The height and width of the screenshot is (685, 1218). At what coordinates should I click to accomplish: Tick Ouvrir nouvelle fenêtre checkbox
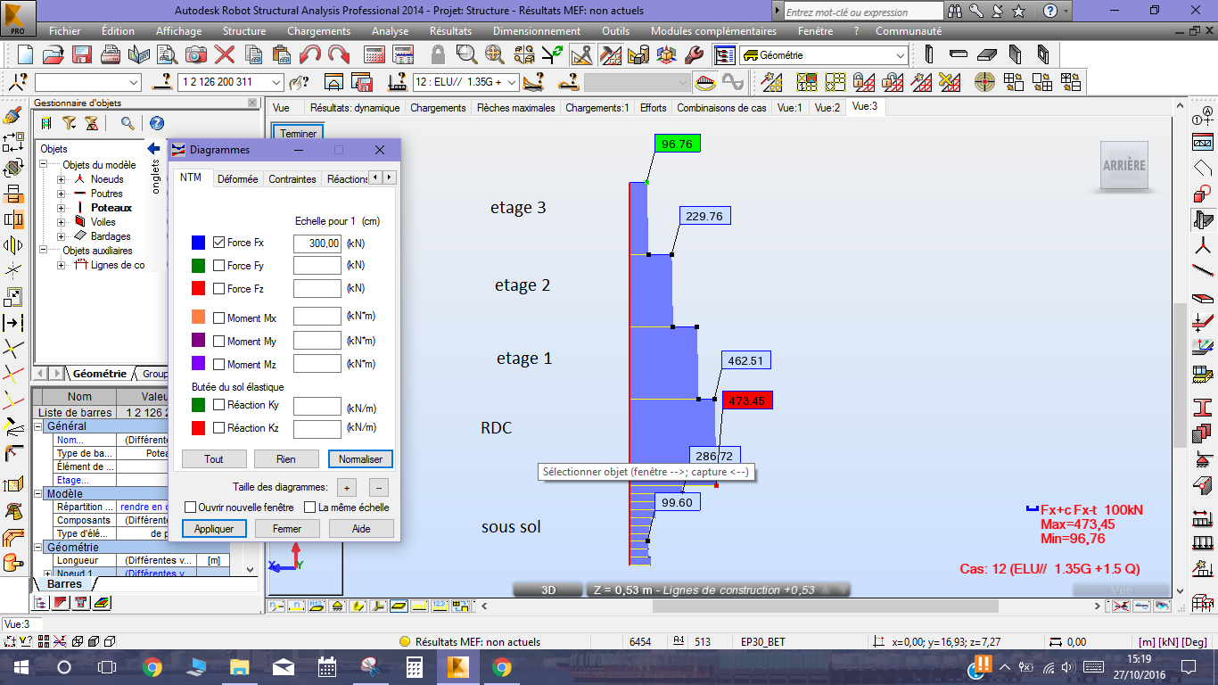pyautogui.click(x=190, y=508)
